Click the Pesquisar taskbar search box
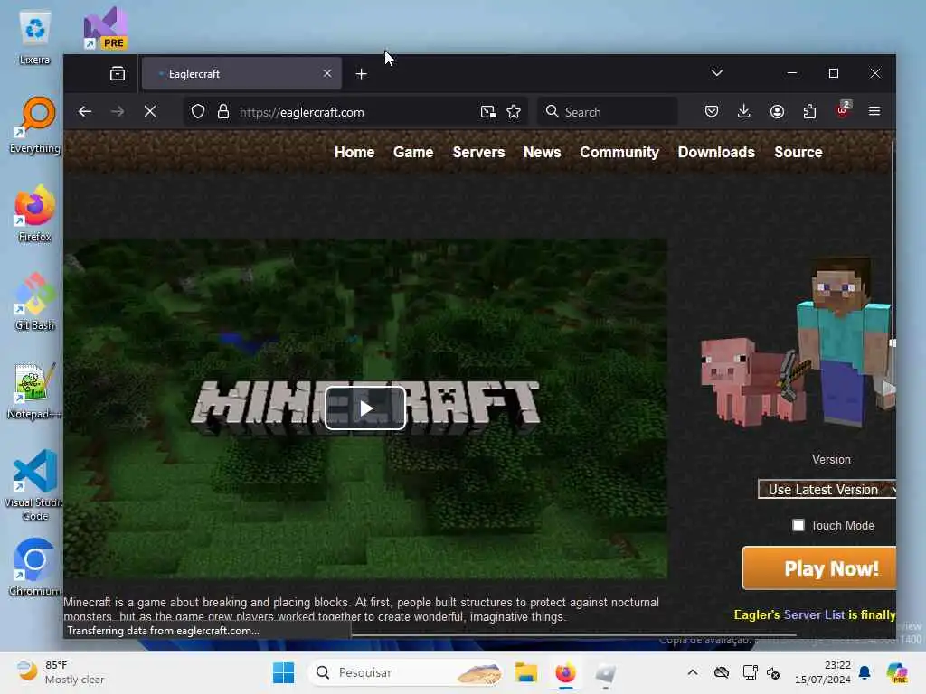Screen dimensions: 926x694 click(406, 672)
